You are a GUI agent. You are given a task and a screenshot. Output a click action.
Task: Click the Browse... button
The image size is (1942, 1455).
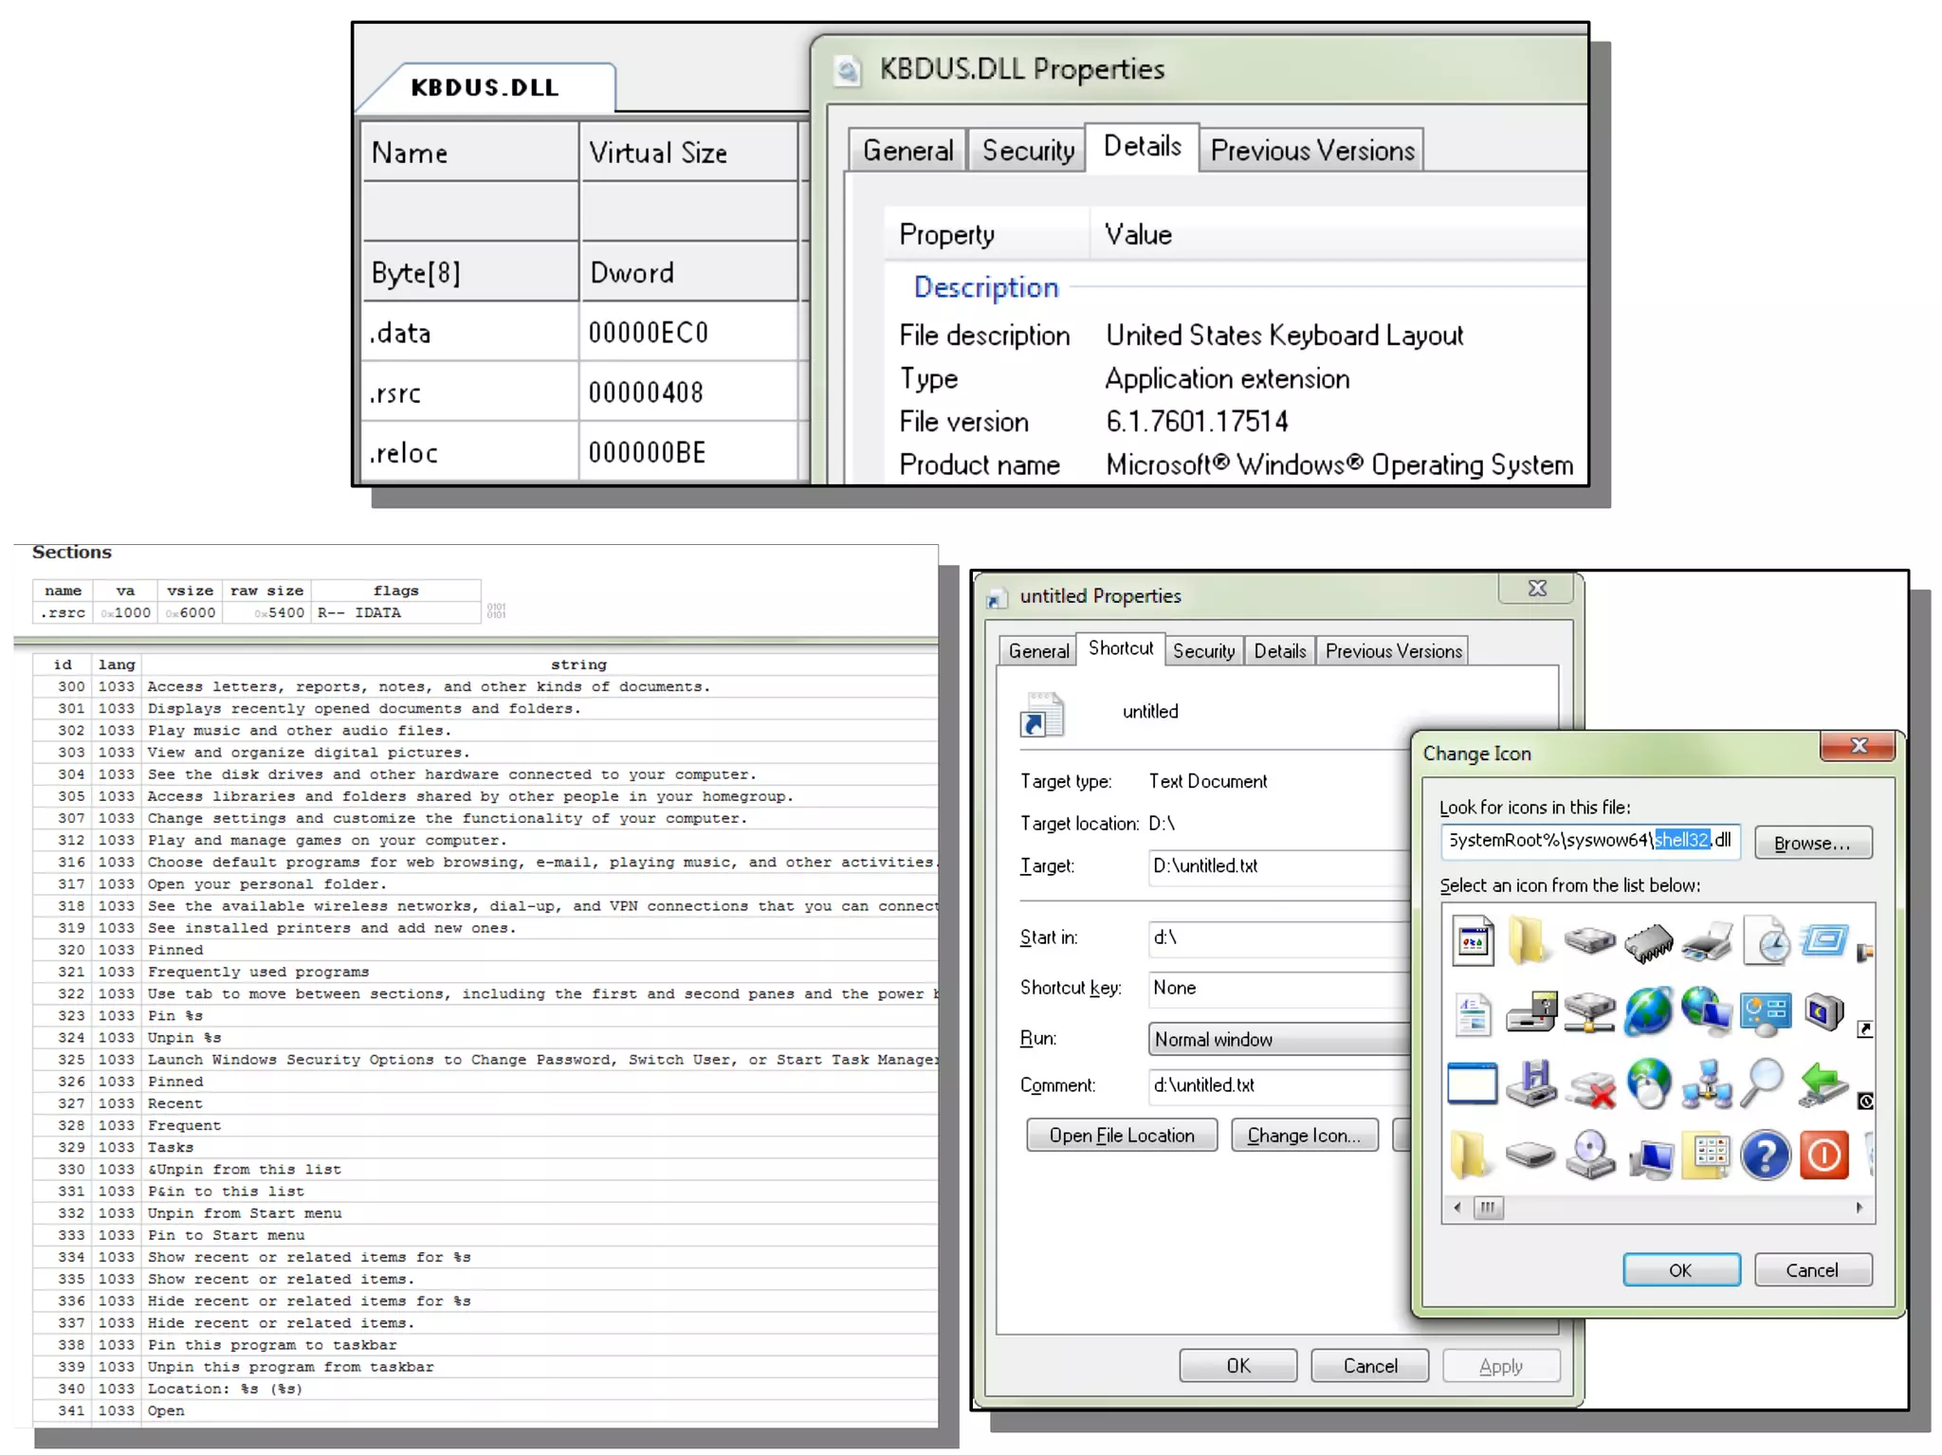(x=1811, y=843)
